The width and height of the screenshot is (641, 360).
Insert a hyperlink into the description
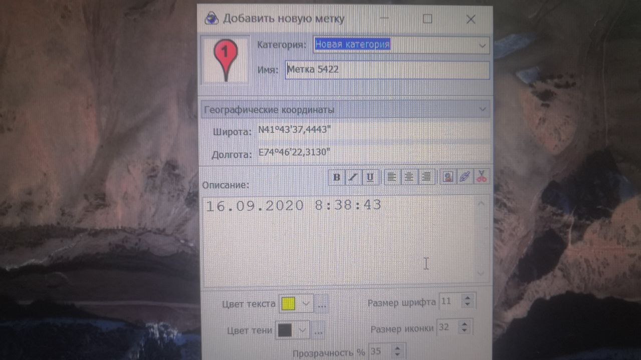465,176
